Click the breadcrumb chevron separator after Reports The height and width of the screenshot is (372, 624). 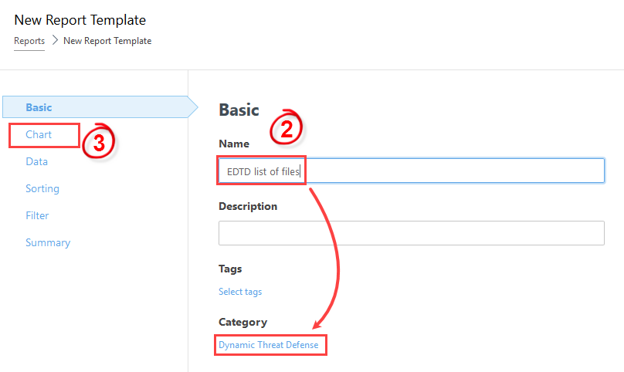pos(55,40)
